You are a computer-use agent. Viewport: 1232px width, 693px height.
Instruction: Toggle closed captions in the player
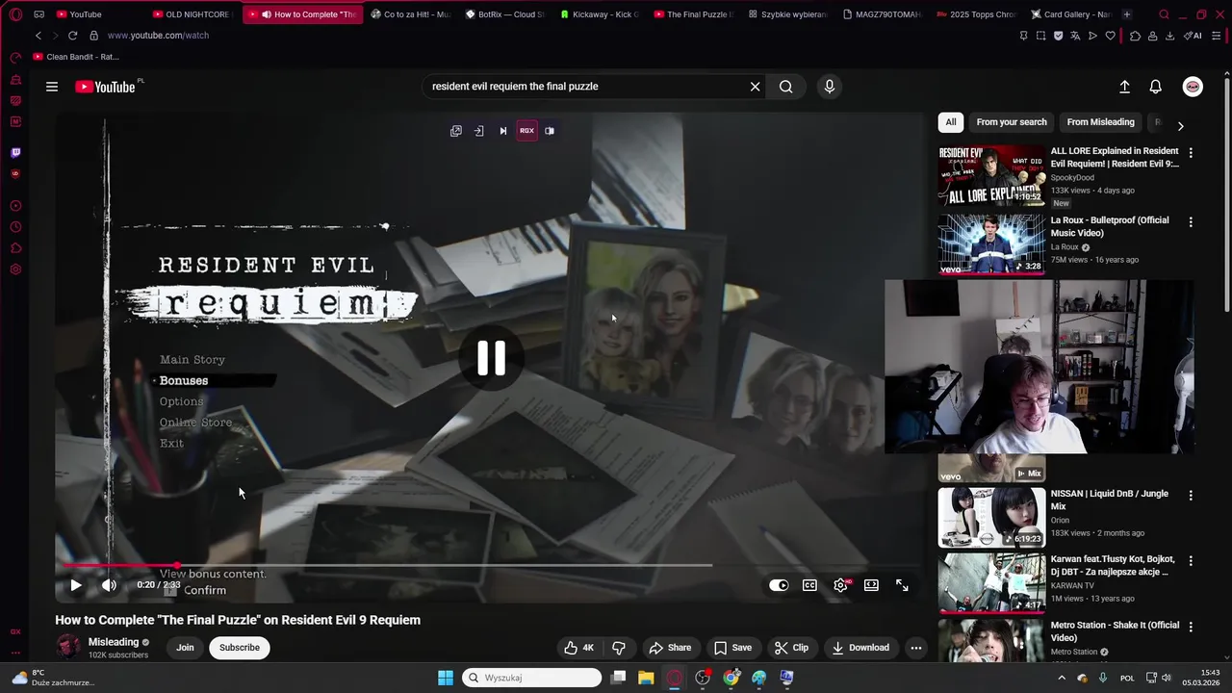click(x=810, y=585)
